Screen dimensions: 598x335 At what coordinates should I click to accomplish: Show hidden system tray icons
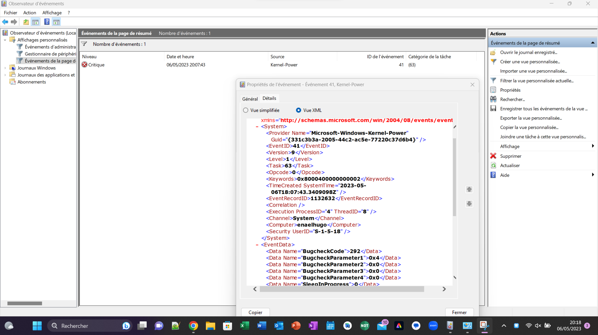(x=504, y=326)
